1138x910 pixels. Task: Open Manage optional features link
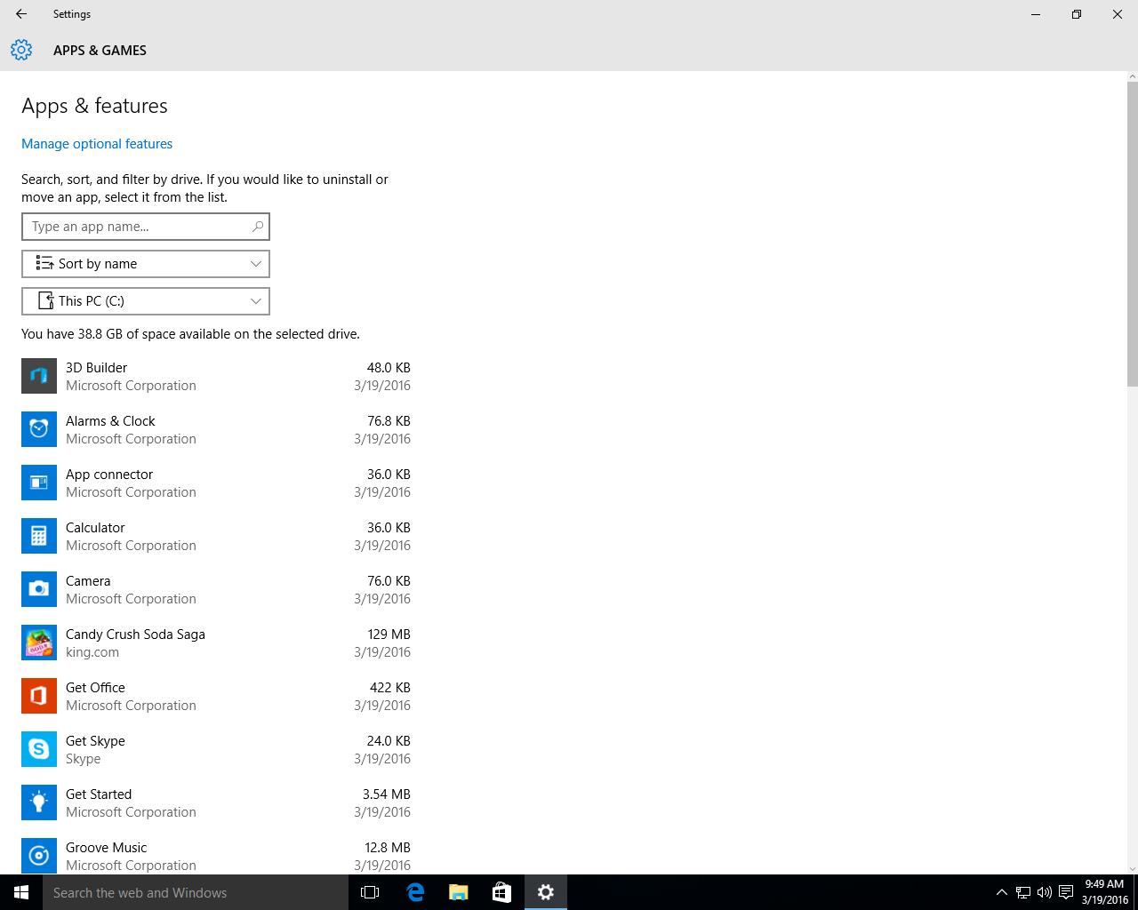click(97, 144)
